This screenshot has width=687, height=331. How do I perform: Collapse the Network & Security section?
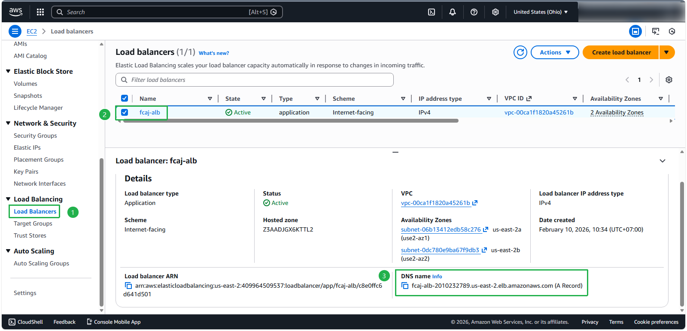click(x=8, y=123)
